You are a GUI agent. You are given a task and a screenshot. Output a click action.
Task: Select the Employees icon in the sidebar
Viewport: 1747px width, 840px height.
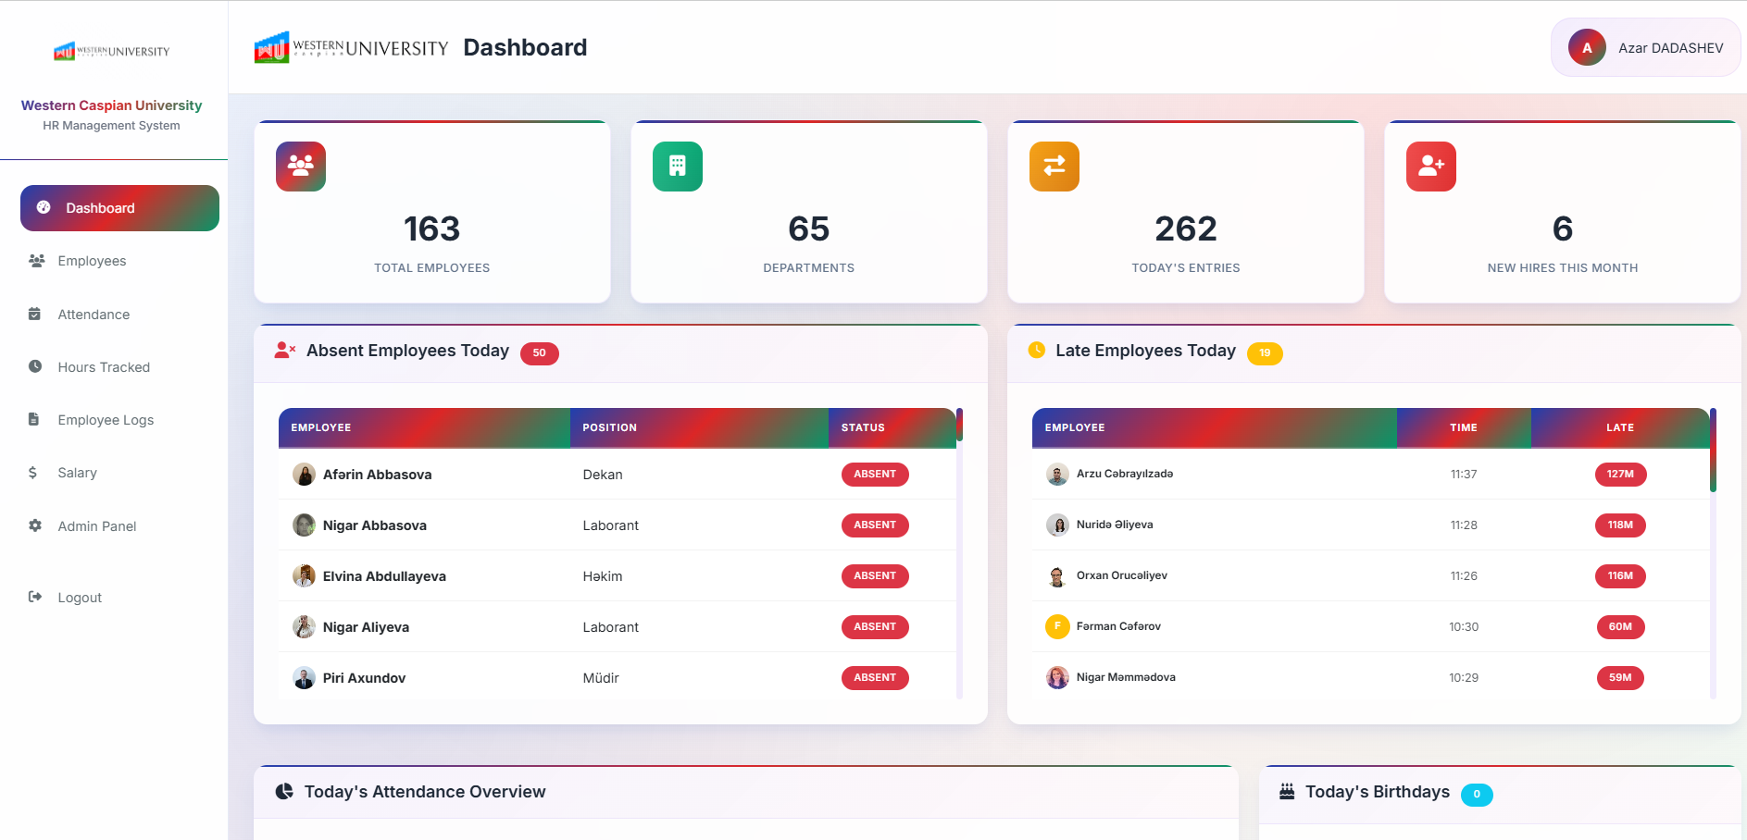coord(35,261)
